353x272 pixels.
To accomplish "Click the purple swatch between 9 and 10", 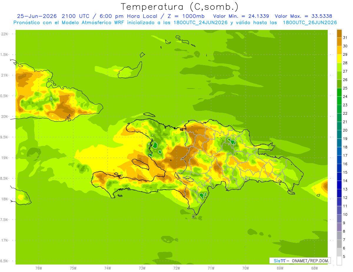I will tap(339, 219).
